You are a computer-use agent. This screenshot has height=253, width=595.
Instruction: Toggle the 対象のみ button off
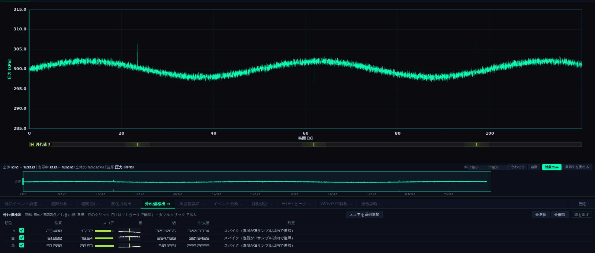point(551,167)
